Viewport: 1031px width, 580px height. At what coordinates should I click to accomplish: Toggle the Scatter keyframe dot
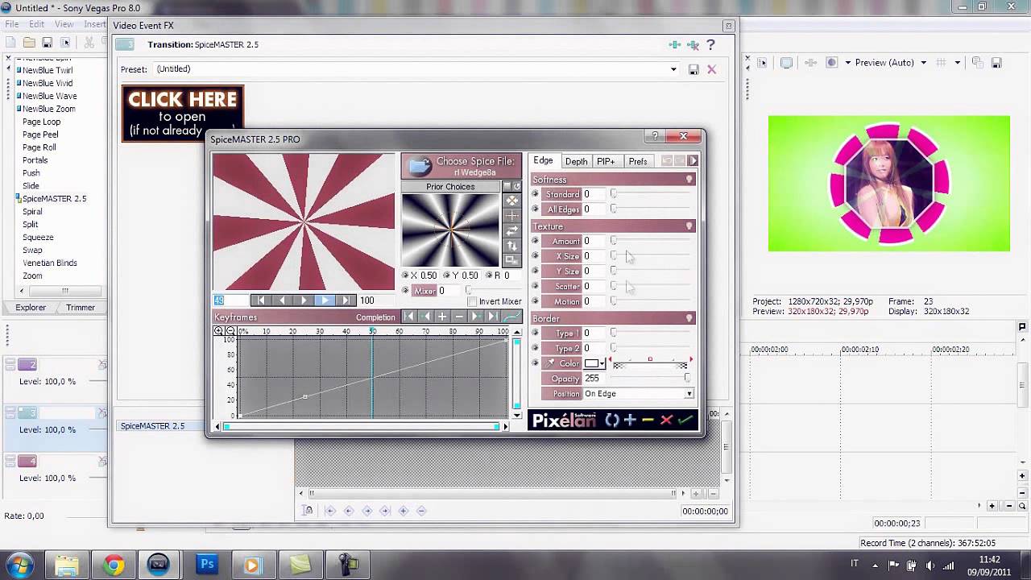coord(536,286)
